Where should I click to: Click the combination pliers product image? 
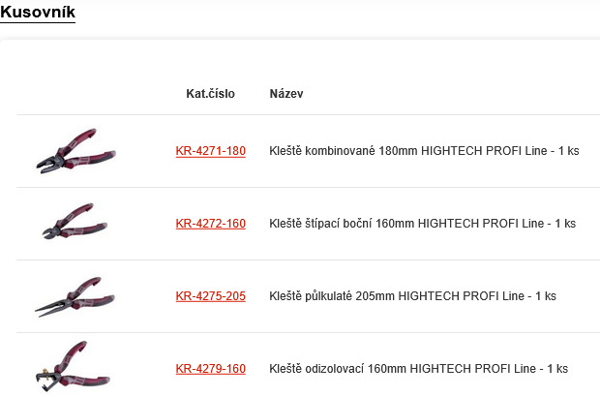click(x=75, y=151)
